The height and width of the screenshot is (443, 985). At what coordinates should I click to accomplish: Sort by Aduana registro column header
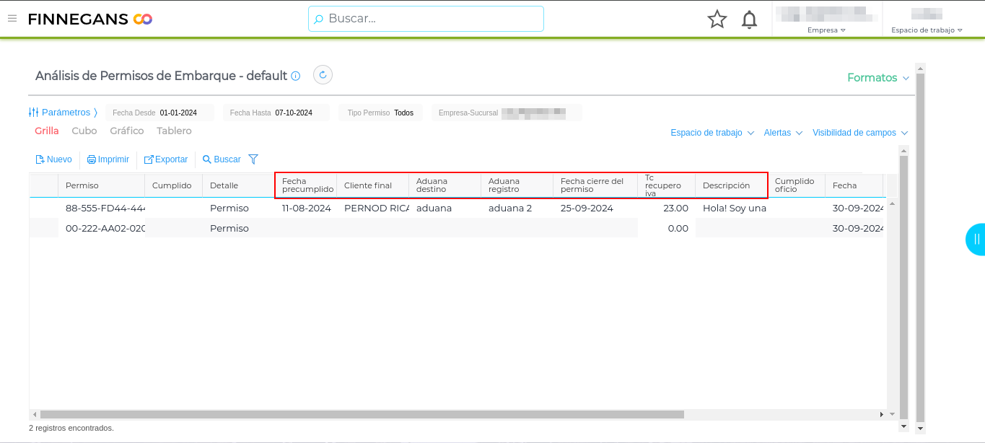(x=517, y=185)
